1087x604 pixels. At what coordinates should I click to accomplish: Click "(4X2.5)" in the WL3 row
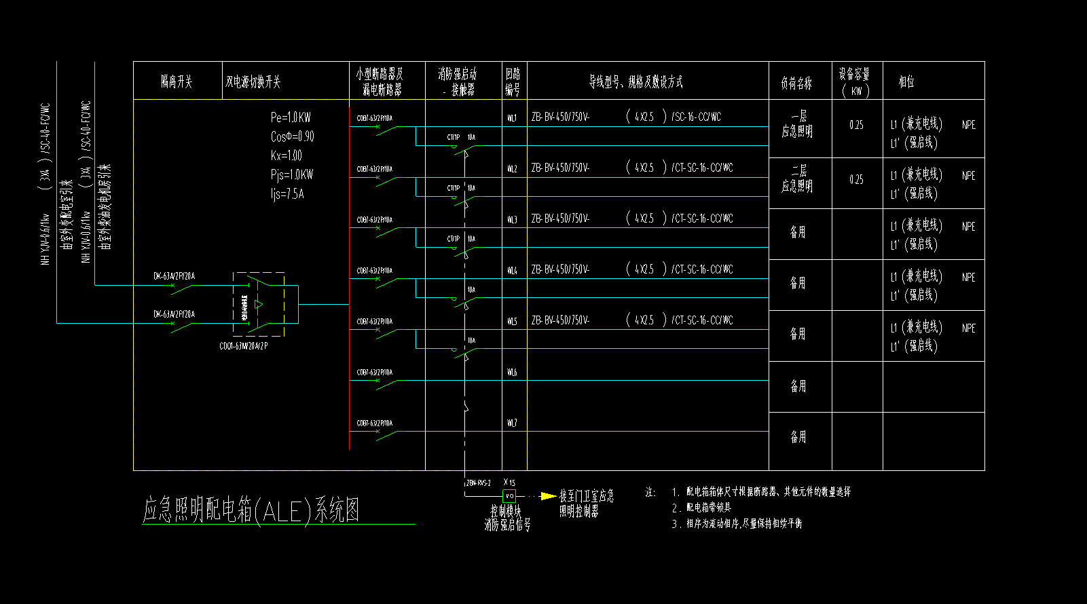click(x=646, y=219)
